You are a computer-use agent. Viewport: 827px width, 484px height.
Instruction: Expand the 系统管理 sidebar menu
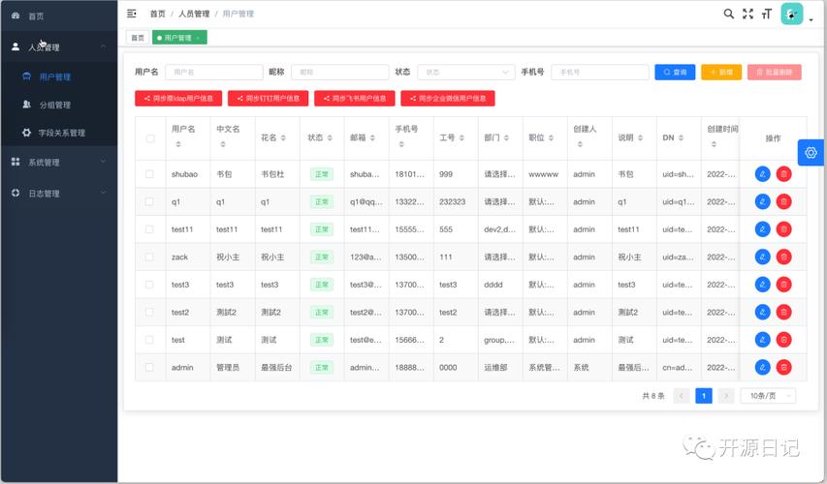[59, 163]
